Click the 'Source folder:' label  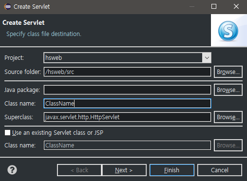[x=23, y=72]
